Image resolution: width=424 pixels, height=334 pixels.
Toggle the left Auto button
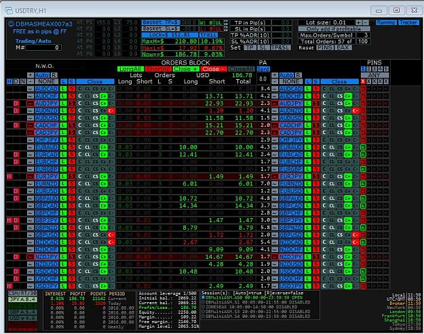[42, 75]
